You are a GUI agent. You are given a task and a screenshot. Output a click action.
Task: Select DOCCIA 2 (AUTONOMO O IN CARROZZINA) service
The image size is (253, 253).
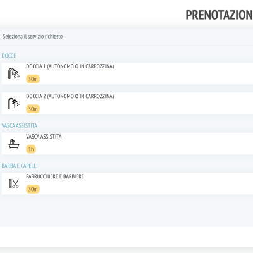127,103
